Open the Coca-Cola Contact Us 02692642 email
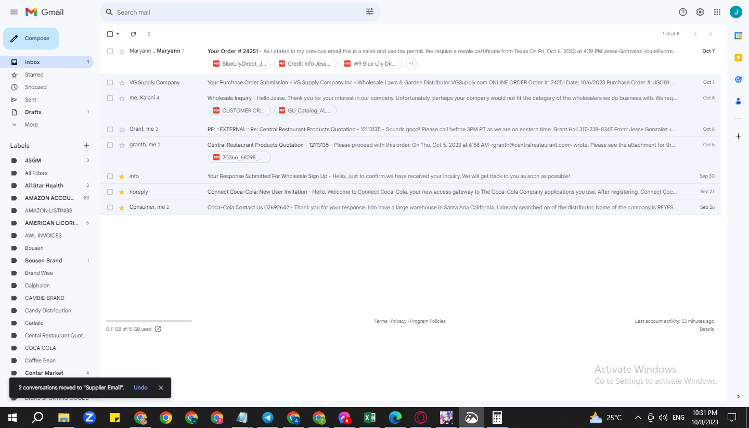 click(410, 207)
